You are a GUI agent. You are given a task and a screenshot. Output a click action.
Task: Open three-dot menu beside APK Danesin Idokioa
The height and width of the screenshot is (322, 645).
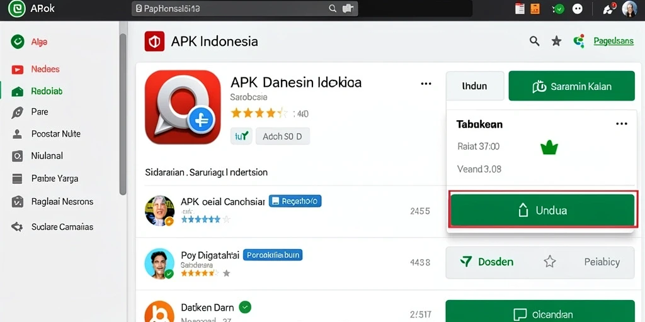pos(426,84)
